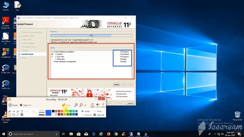Open R x64 3.4.4 desktop icon
This screenshot has width=244, height=137.
(6, 85)
